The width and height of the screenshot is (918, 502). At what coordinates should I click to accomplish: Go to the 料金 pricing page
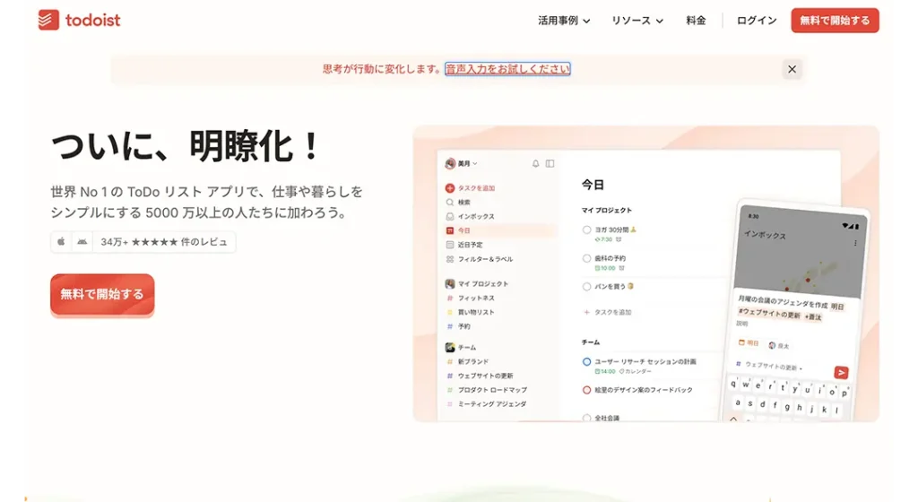coord(696,21)
